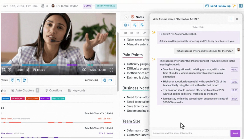Screen dimensions: 244x139
Task: Click the Send chat button
Action: 235,133
